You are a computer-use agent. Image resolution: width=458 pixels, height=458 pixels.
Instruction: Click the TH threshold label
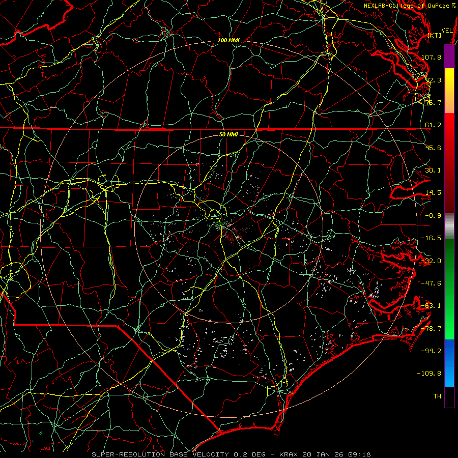pyautogui.click(x=437, y=396)
